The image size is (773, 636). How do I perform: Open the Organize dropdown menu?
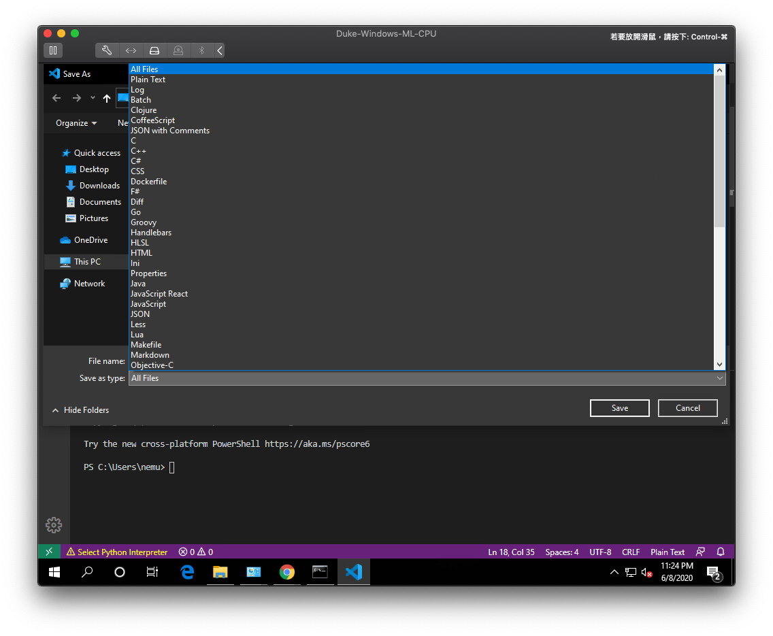(x=75, y=123)
